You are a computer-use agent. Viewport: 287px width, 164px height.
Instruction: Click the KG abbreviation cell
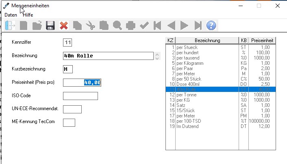244,63
